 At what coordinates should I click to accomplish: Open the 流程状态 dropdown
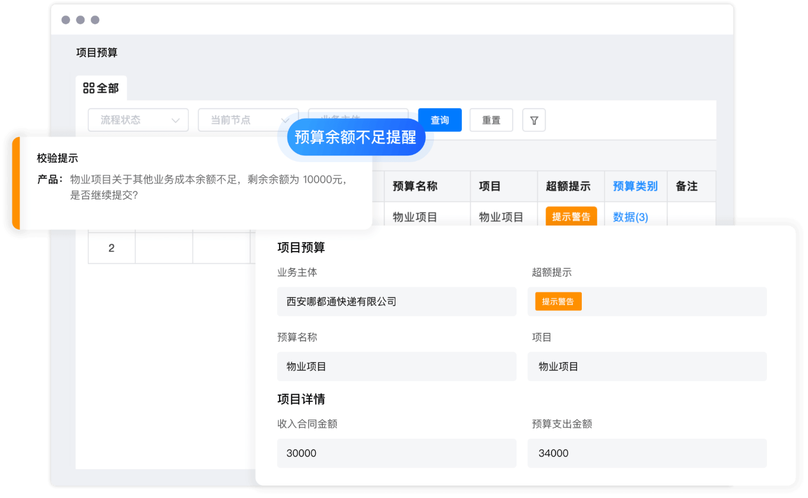coord(138,120)
